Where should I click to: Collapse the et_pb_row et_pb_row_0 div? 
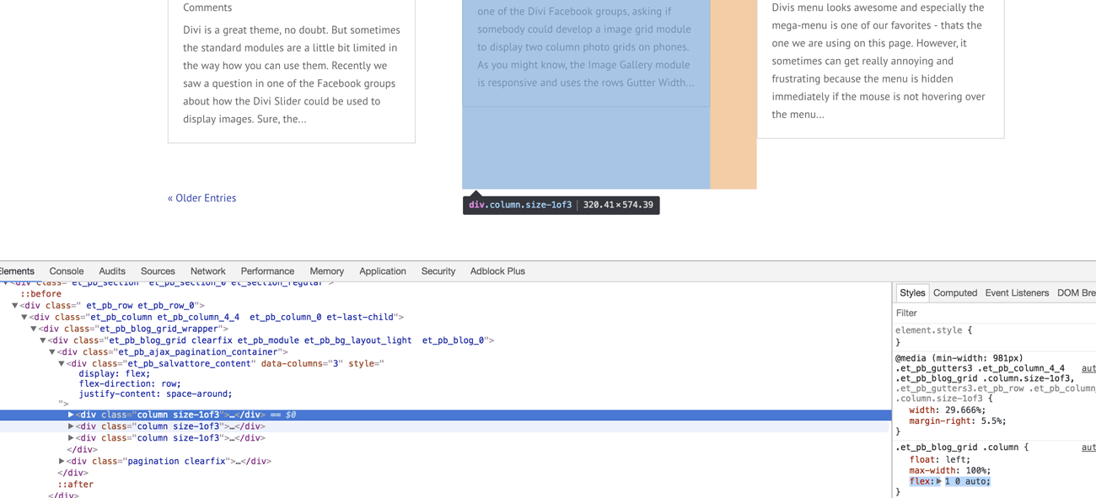point(15,306)
